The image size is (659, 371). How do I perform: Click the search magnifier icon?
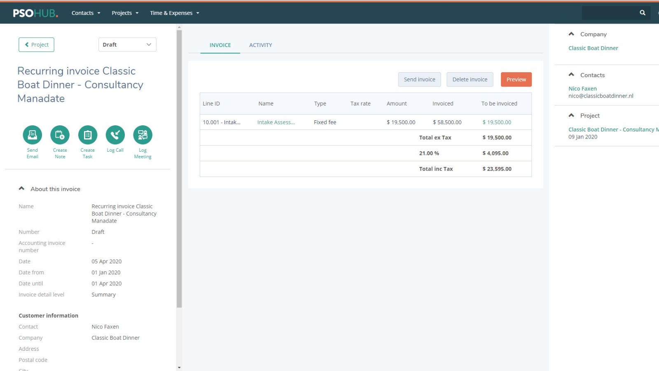tap(643, 13)
